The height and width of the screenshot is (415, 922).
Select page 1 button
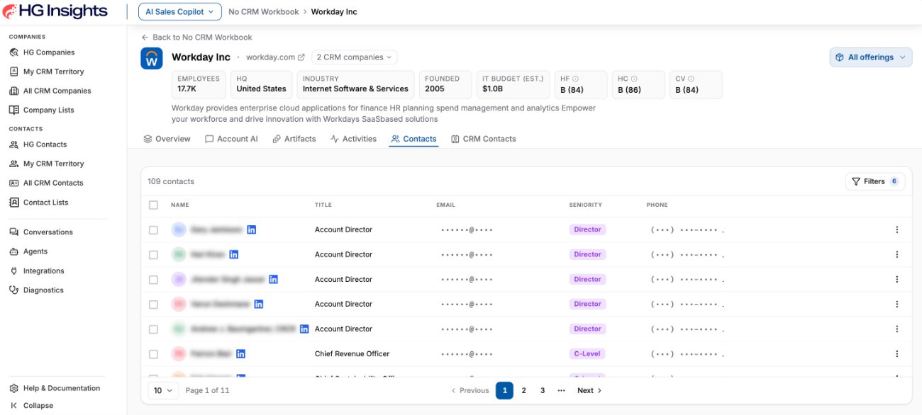(x=504, y=390)
